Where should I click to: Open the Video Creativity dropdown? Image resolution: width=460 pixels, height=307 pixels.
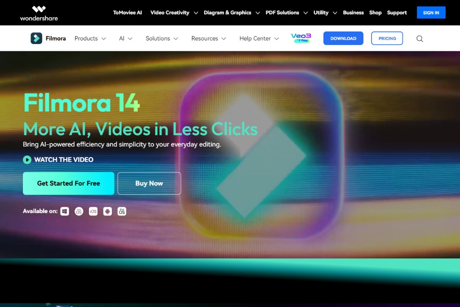[x=171, y=13]
